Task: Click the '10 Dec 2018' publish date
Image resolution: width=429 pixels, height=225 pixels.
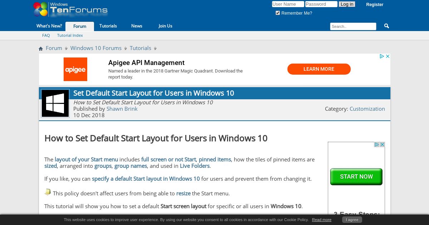Action: (x=89, y=115)
